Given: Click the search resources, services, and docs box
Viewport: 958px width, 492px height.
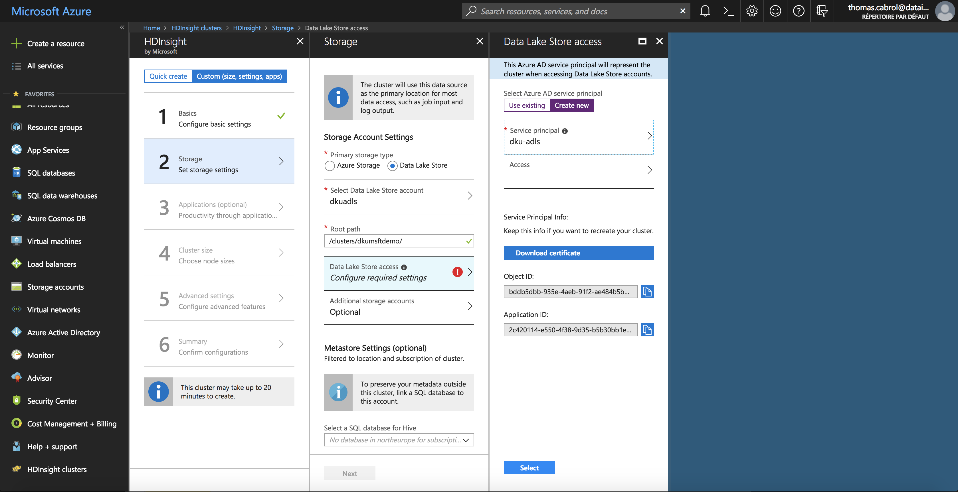Looking at the screenshot, I should tap(576, 11).
